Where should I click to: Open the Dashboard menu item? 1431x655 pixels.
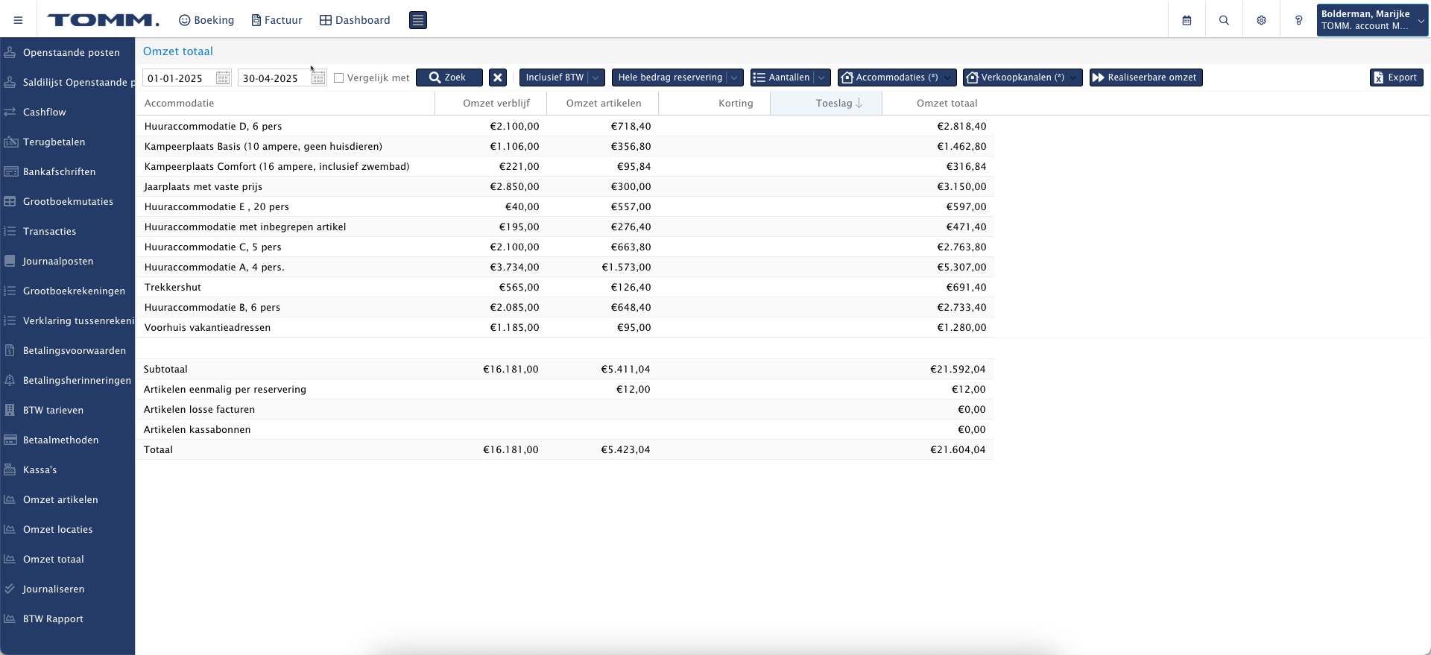point(355,20)
